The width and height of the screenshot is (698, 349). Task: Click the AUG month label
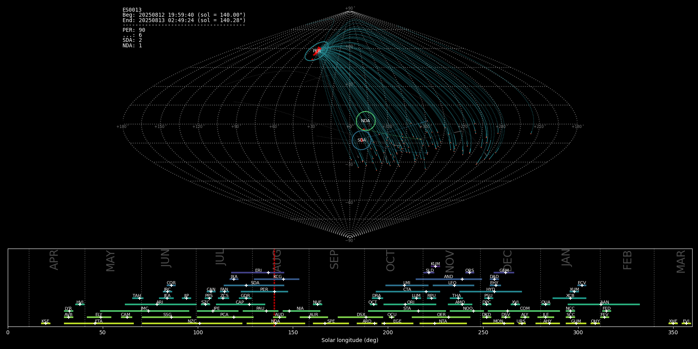point(277,260)
